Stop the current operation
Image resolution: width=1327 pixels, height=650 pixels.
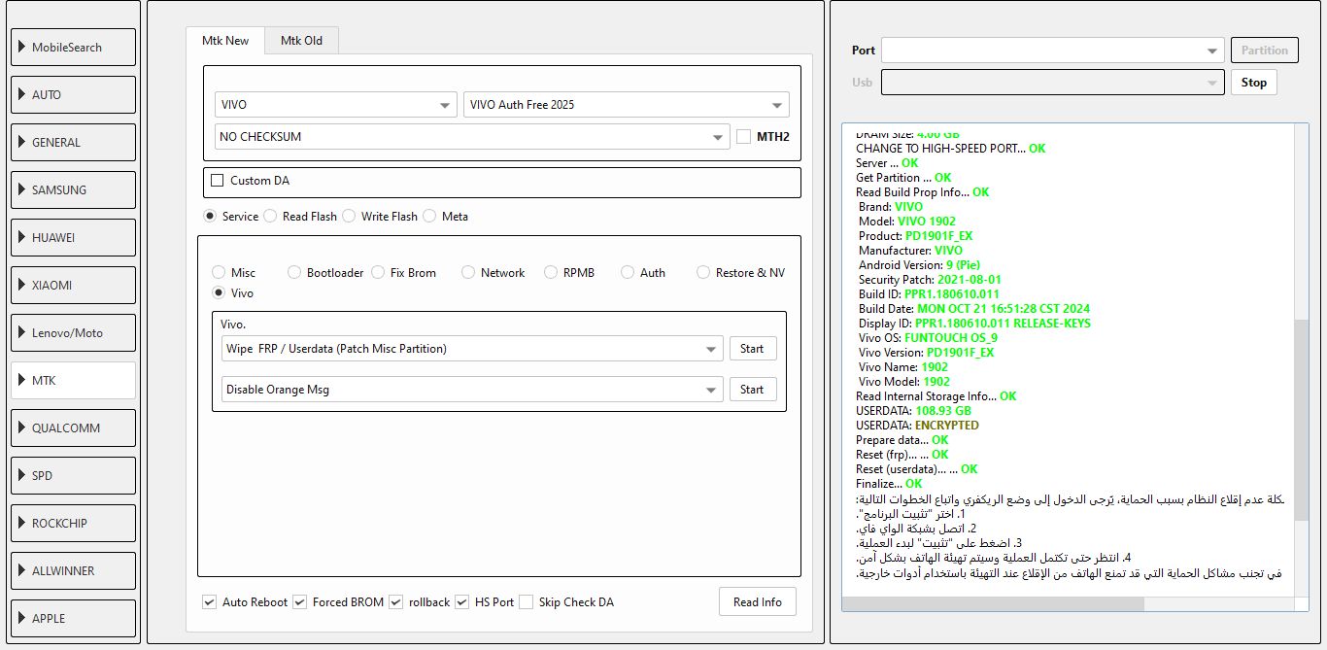pos(1254,83)
